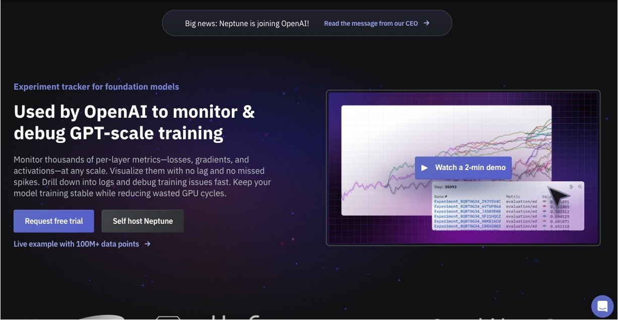Image resolution: width=618 pixels, height=320 pixels.
Task: Select row Experiment_BQBT0G34_J3S03EH8 in demo preview
Action: pyautogui.click(x=466, y=211)
